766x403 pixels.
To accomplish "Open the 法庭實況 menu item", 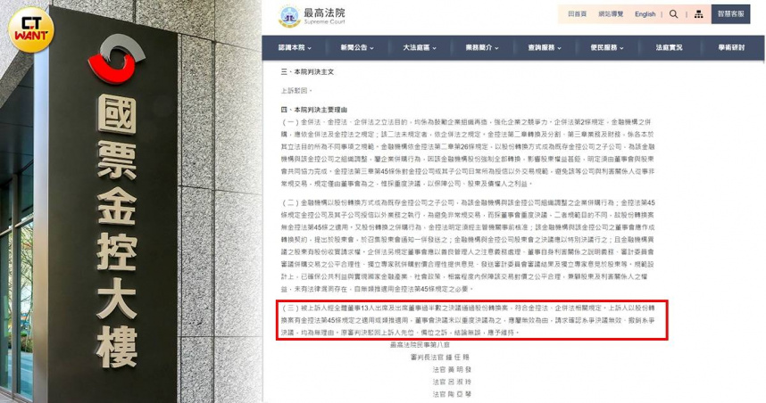I will pyautogui.click(x=669, y=48).
